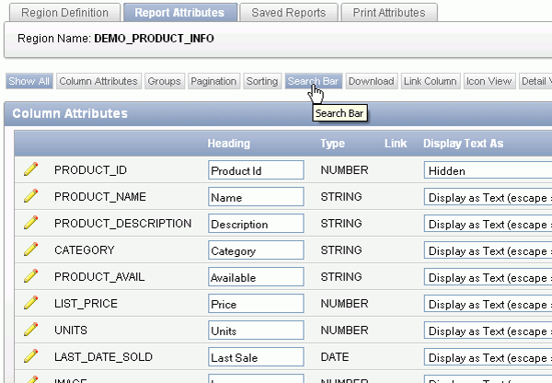Open CATEGORY Display Text As dropdown
552x383 pixels.
[488, 250]
